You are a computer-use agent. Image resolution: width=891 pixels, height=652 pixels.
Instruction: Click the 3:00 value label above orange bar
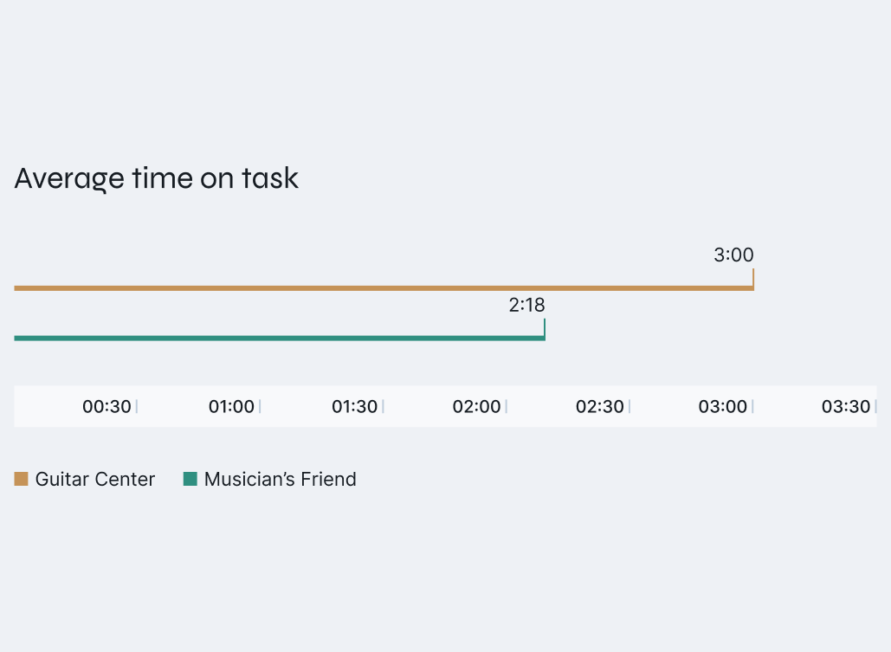[733, 255]
